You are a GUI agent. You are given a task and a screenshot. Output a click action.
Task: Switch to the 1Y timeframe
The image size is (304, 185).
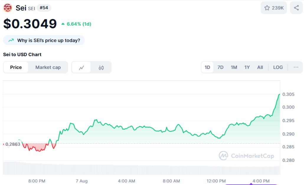point(247,67)
